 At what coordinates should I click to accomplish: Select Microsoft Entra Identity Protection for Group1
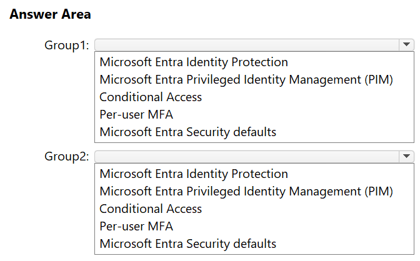pyautogui.click(x=193, y=62)
